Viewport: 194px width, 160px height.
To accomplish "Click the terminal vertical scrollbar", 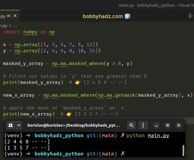I will coord(183,151).
